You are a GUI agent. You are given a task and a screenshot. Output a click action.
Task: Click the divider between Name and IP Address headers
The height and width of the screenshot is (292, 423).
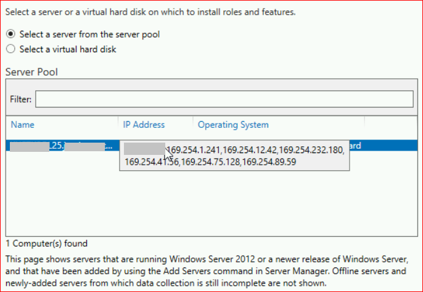pos(118,125)
